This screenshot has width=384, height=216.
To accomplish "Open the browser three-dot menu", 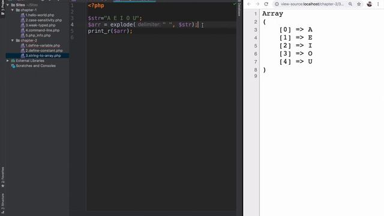I will point(378,4).
